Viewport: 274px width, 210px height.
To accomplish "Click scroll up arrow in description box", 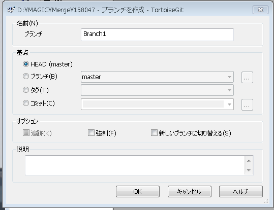I will point(249,161).
